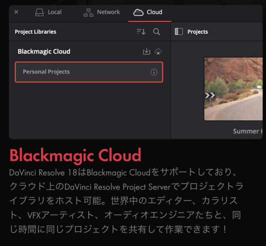Image resolution: width=266 pixels, height=246 pixels.
Task: Click the Blackmagic Cloud section header
Action: [44, 51]
